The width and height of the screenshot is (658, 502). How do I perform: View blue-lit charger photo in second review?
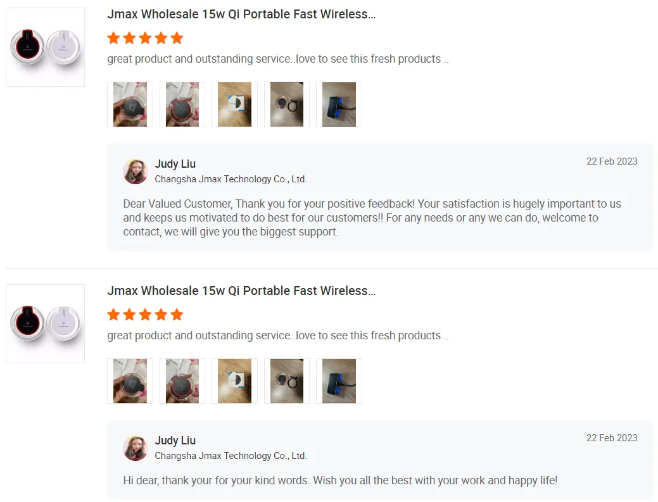[x=339, y=381]
